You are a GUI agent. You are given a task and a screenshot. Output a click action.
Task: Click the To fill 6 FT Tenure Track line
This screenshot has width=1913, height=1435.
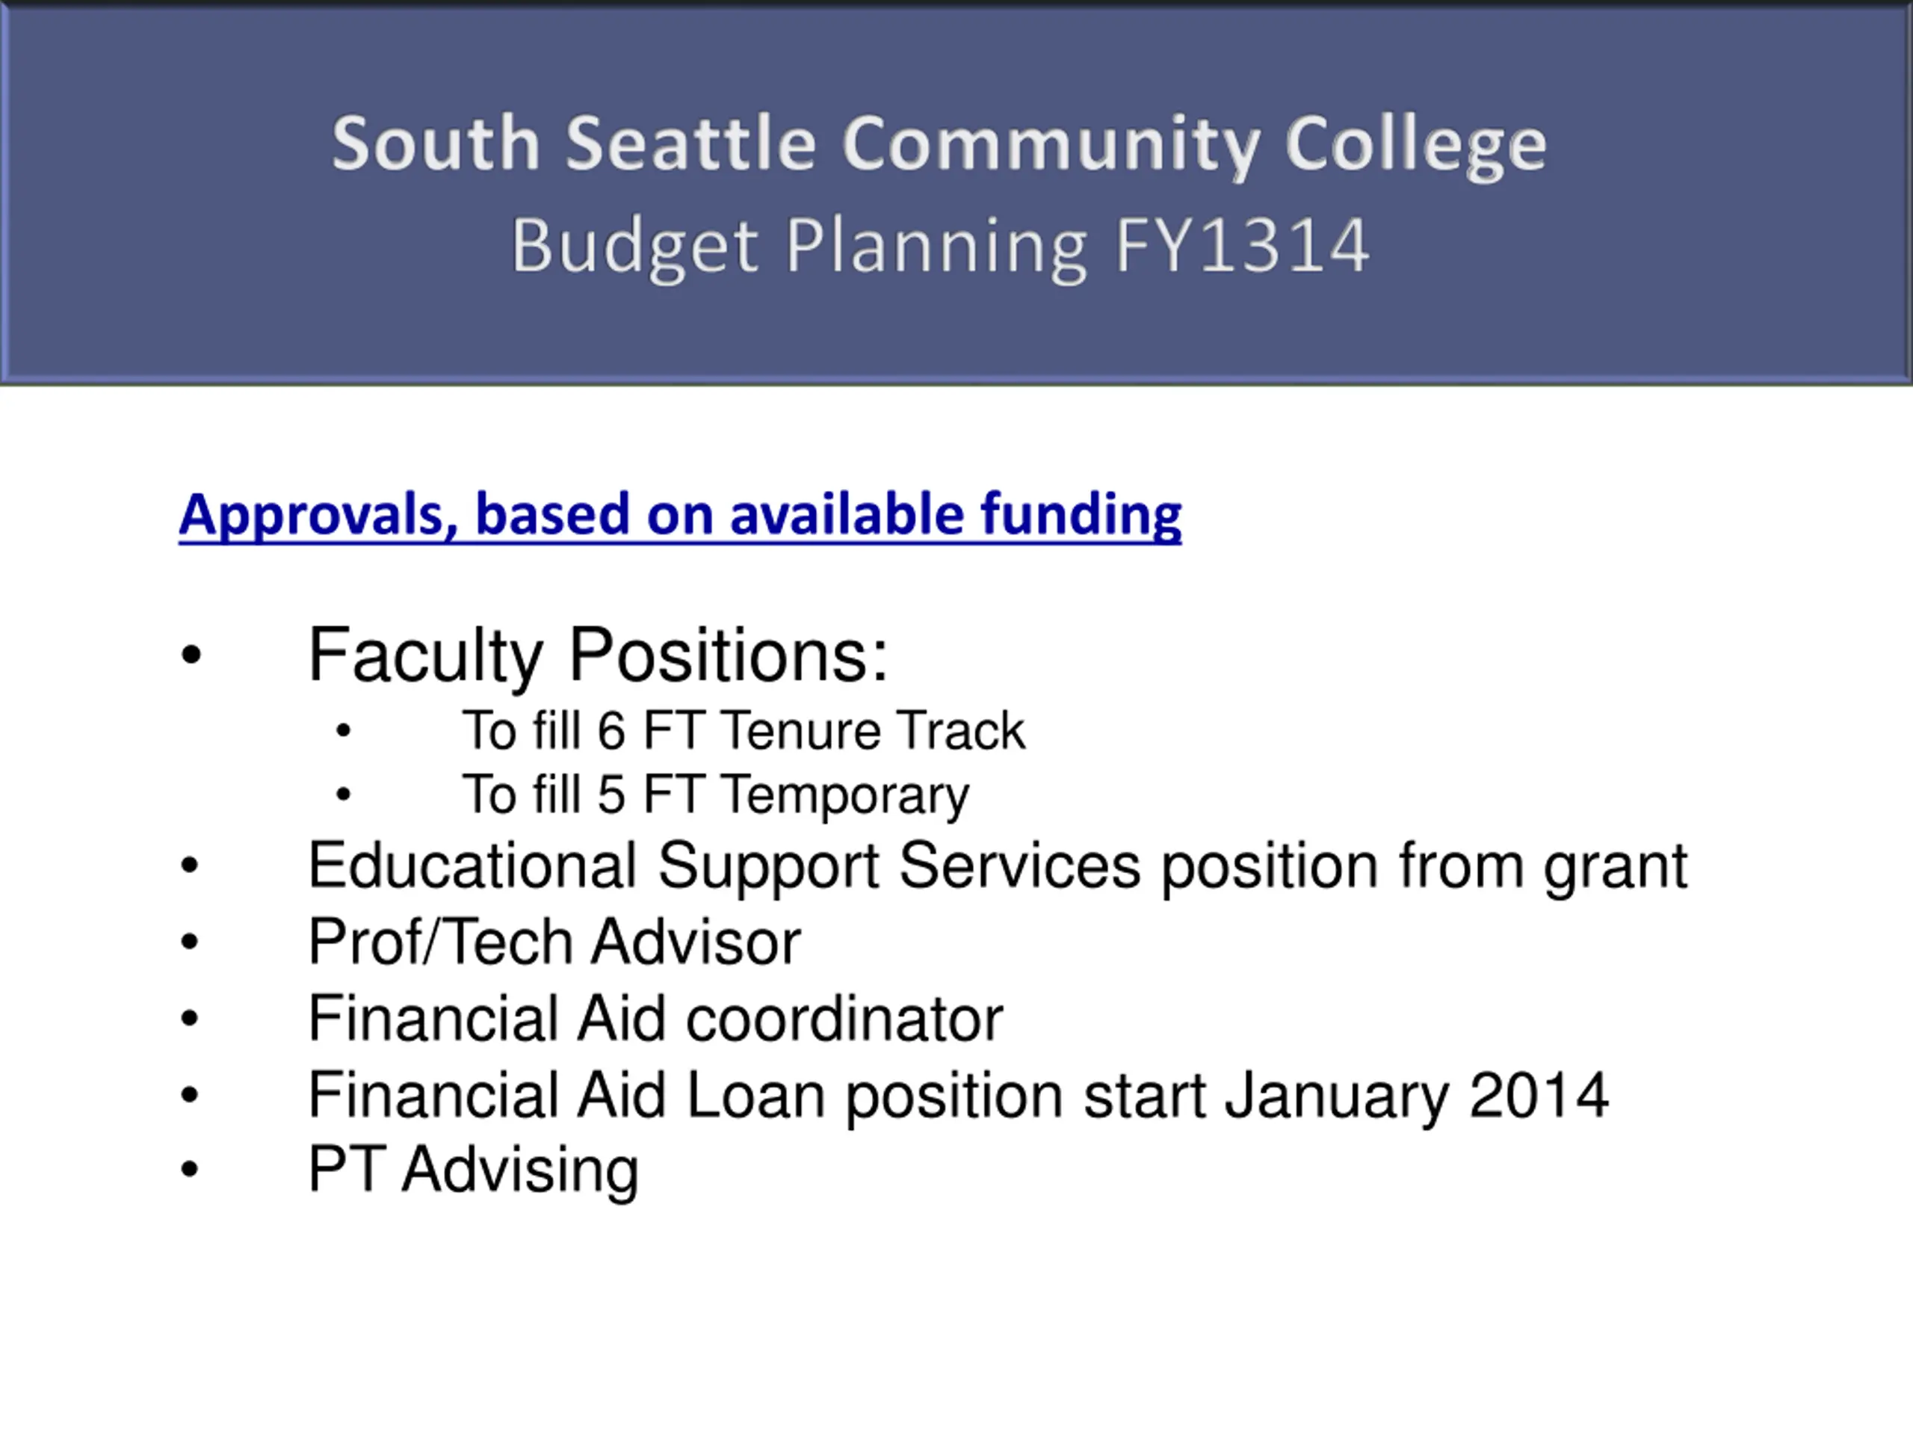[743, 730]
